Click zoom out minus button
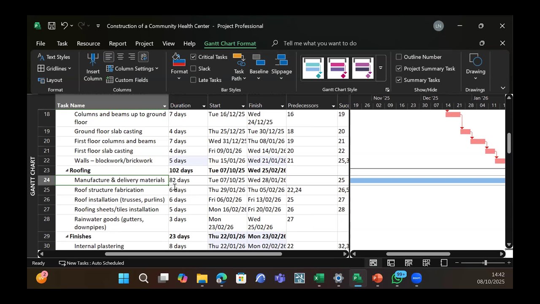 (457, 263)
